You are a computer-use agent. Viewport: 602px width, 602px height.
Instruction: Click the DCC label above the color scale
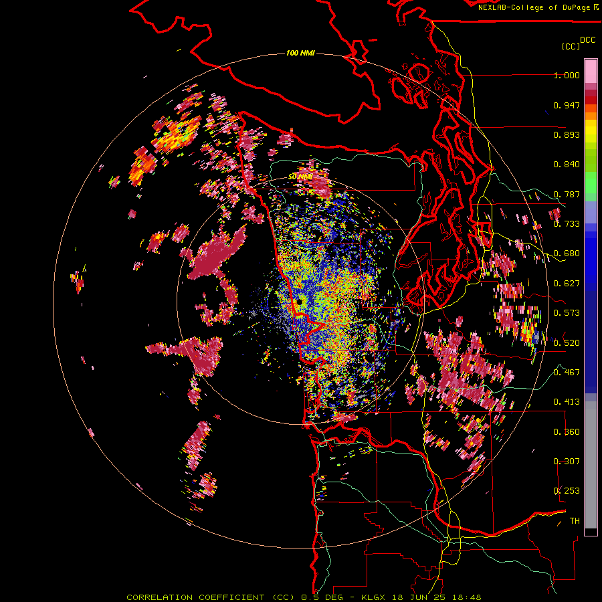click(x=588, y=40)
